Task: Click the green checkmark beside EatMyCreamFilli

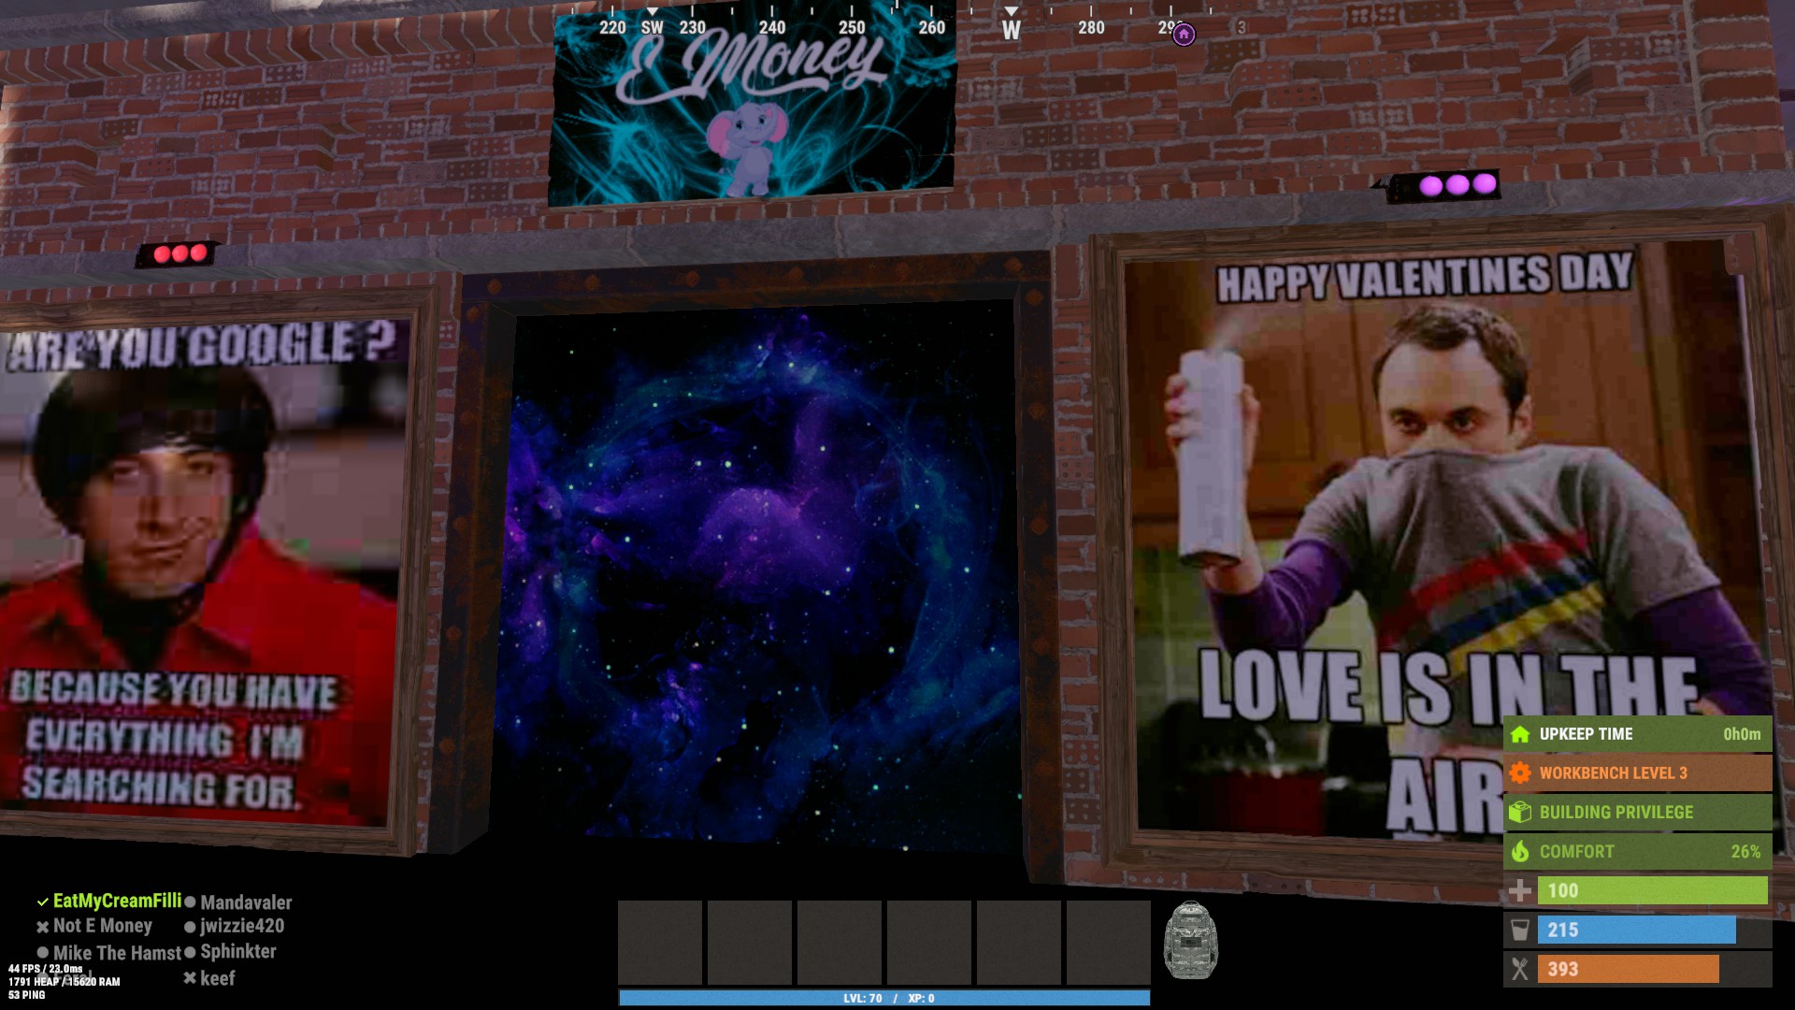Action: [x=42, y=902]
